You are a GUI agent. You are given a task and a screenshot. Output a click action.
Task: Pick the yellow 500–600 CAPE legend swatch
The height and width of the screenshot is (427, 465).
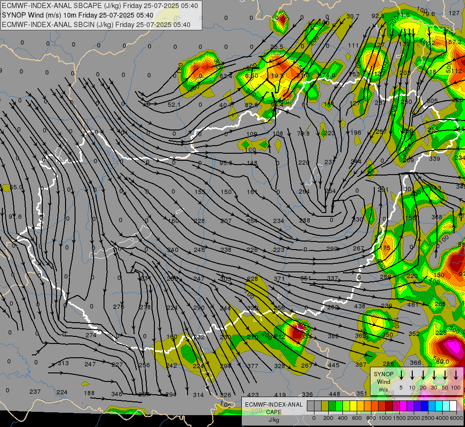click(353, 406)
